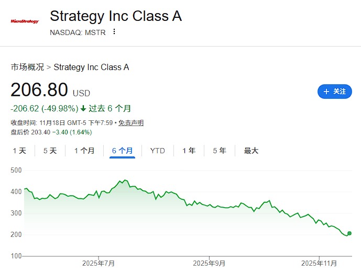This screenshot has width=361, height=272.
Task: Follow the stock with 关注 button
Action: coord(335,92)
